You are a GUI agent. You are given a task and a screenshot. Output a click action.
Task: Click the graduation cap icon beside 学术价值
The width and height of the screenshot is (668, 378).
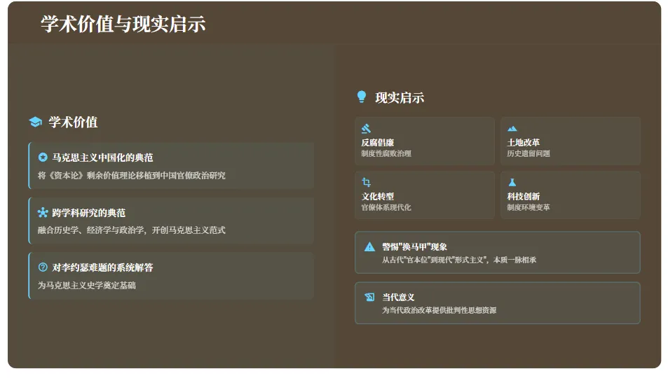pyautogui.click(x=35, y=122)
